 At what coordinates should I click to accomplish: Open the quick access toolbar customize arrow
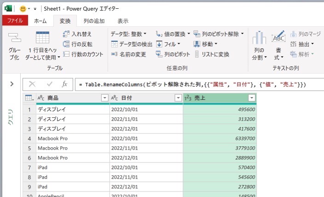[35, 9]
